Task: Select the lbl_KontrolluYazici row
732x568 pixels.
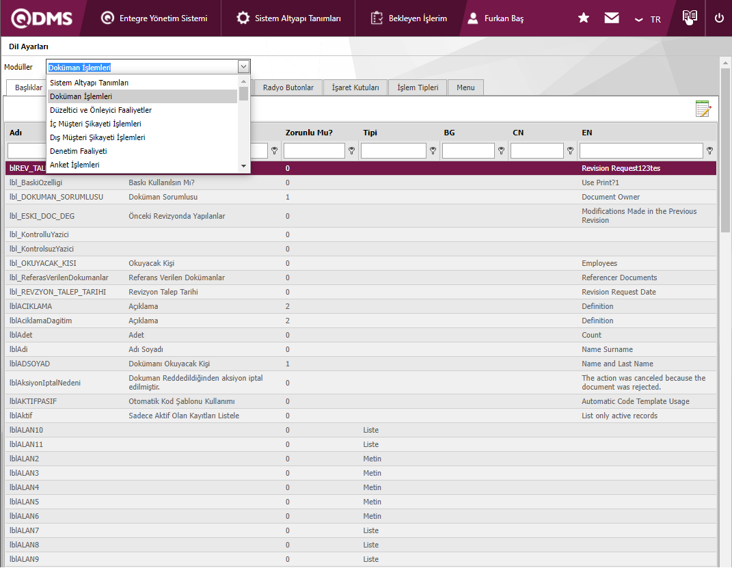Action: coord(361,234)
